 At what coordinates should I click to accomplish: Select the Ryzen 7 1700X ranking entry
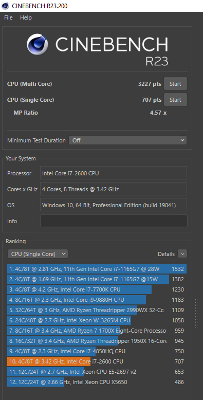coord(97,331)
